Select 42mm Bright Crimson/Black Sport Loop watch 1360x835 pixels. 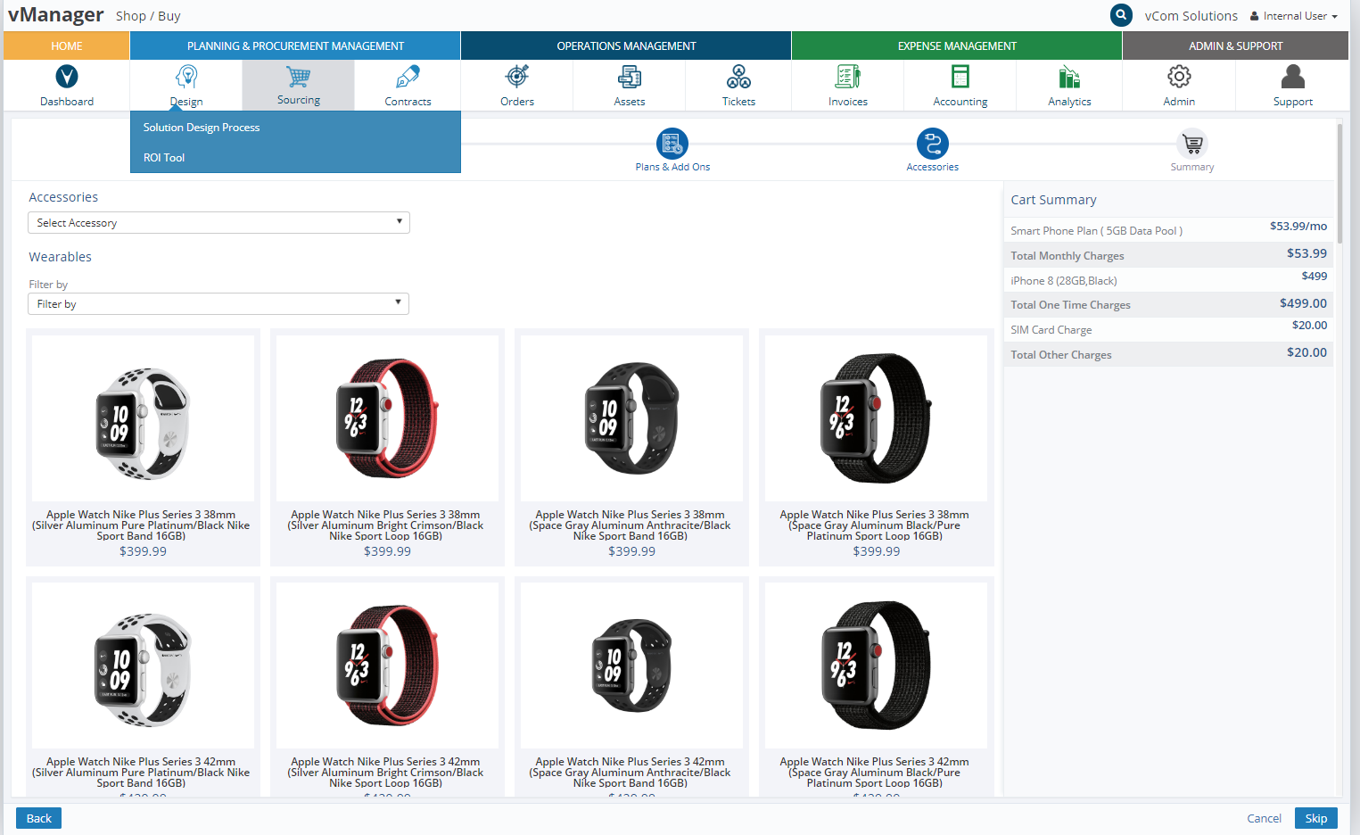coord(387,666)
